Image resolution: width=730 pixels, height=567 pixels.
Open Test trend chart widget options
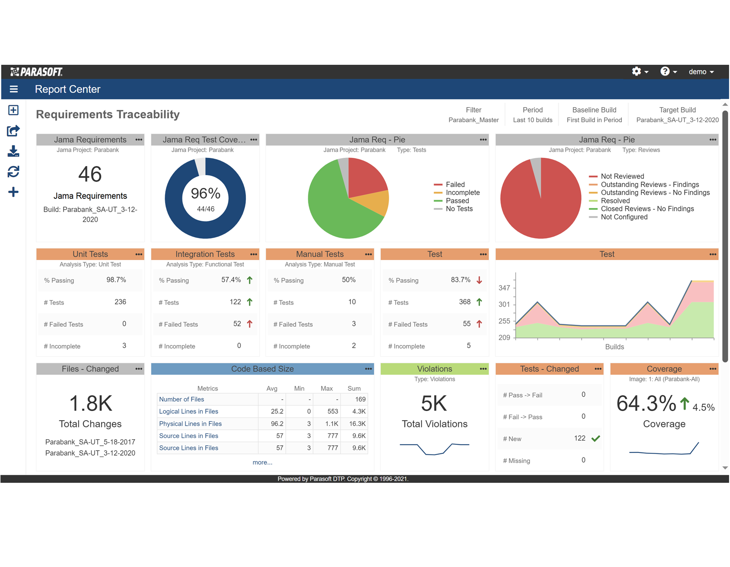coord(713,254)
